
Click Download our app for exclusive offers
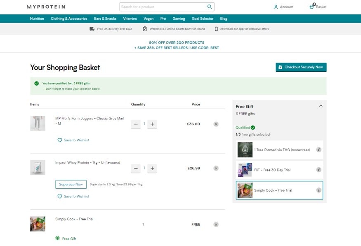244,29
